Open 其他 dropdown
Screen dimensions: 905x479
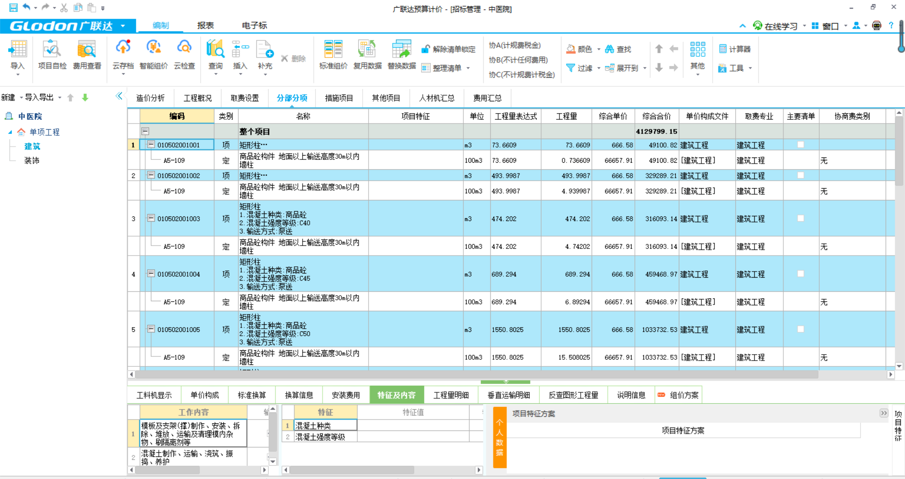(x=698, y=59)
